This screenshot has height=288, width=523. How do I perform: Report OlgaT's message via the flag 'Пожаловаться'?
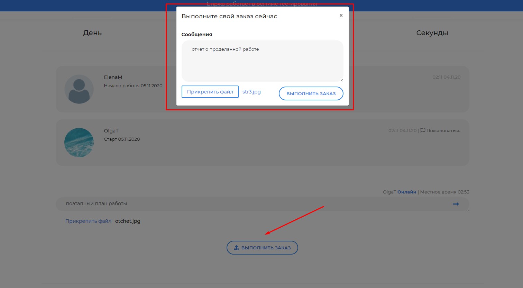pyautogui.click(x=440, y=131)
